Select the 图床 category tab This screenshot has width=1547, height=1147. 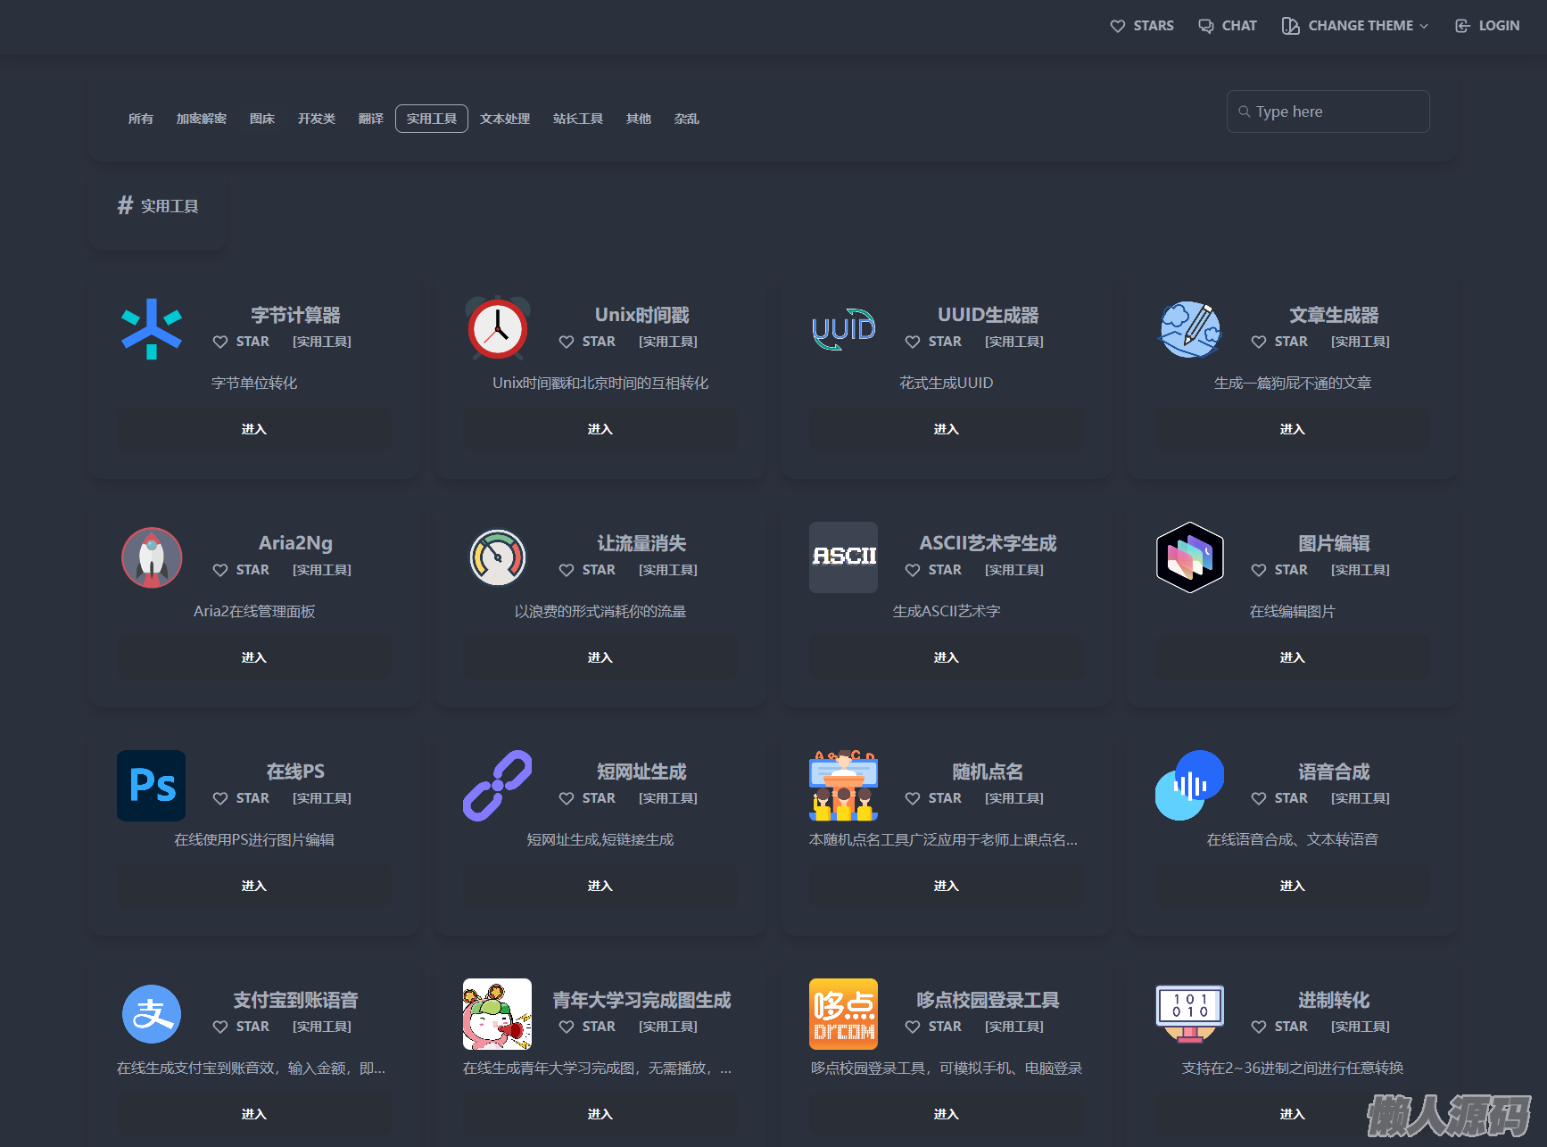point(262,119)
